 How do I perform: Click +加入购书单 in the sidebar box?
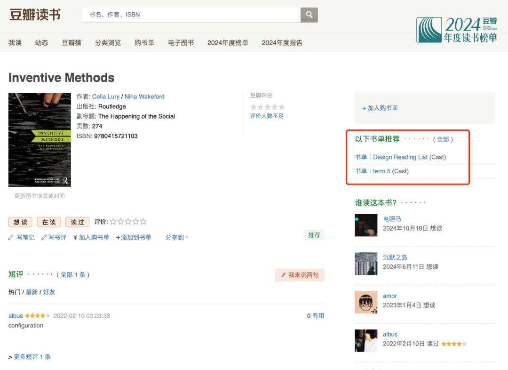380,108
